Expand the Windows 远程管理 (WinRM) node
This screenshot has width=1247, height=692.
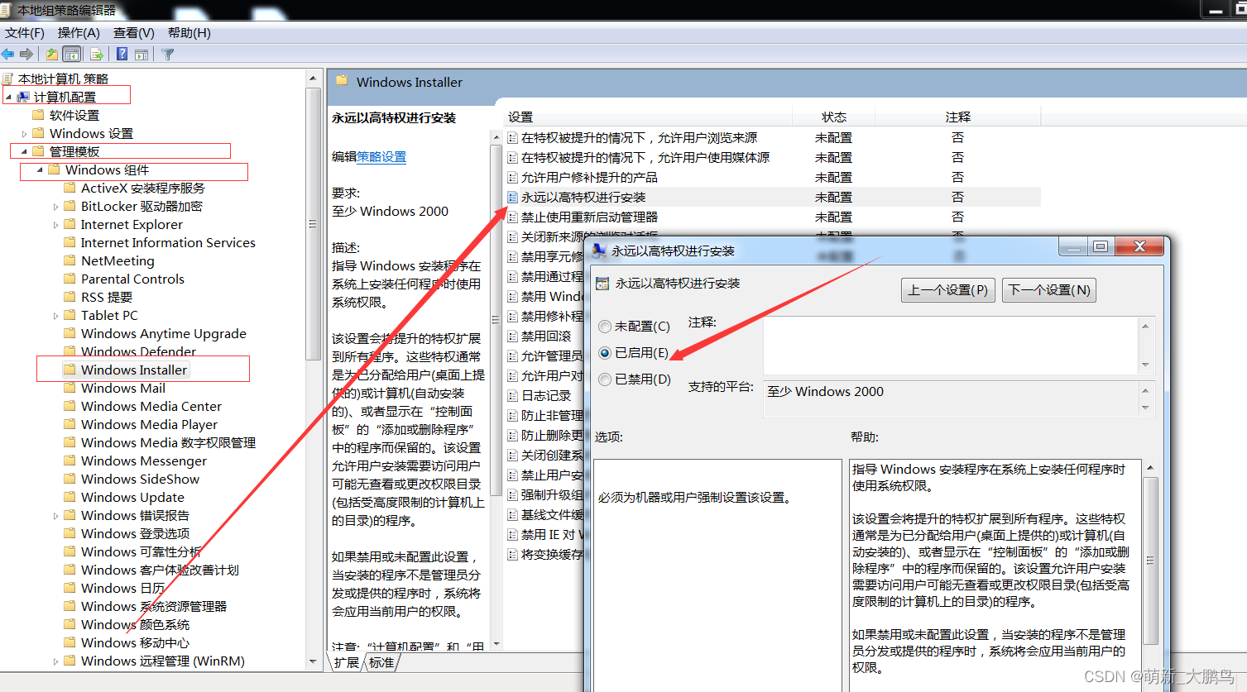pyautogui.click(x=55, y=661)
